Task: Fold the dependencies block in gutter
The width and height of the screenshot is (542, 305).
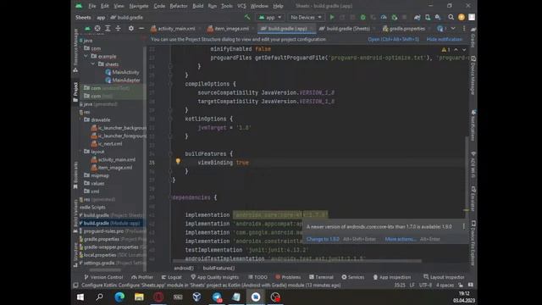Action: (170, 197)
